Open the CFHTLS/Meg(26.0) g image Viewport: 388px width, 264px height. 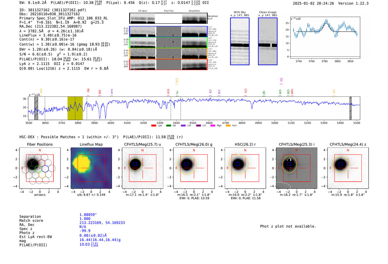click(x=194, y=168)
